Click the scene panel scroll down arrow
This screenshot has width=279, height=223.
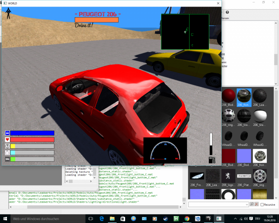(x=276, y=84)
